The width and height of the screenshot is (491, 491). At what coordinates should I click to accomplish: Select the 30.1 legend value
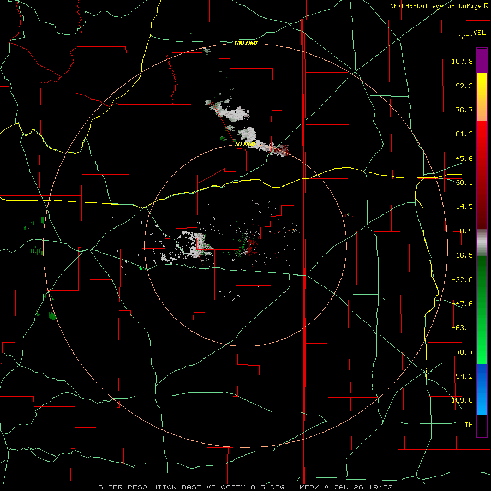(464, 183)
